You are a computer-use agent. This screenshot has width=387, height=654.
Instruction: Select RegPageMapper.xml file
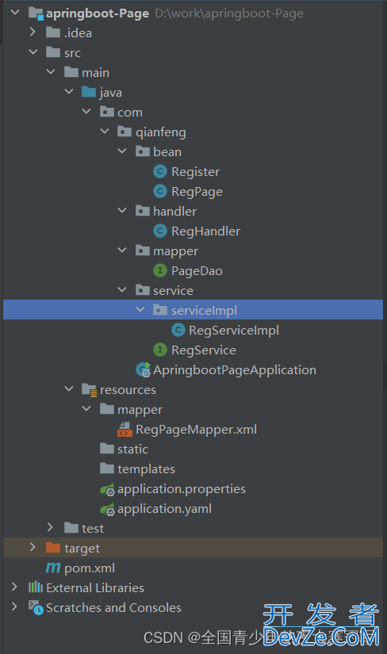196,430
